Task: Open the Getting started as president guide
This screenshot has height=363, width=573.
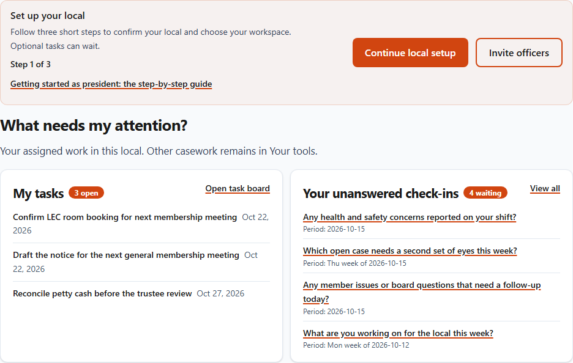Action: [x=111, y=84]
